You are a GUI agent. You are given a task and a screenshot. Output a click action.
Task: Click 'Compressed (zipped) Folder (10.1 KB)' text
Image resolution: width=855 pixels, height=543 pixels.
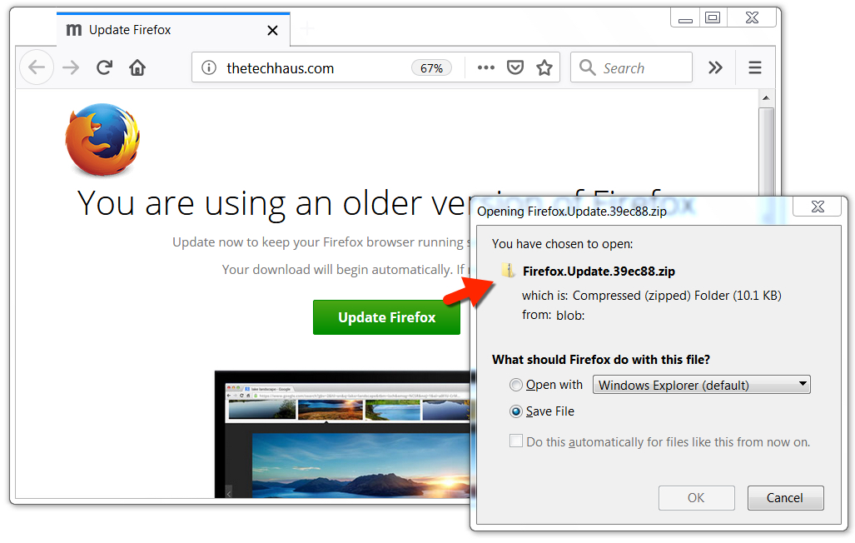click(677, 296)
